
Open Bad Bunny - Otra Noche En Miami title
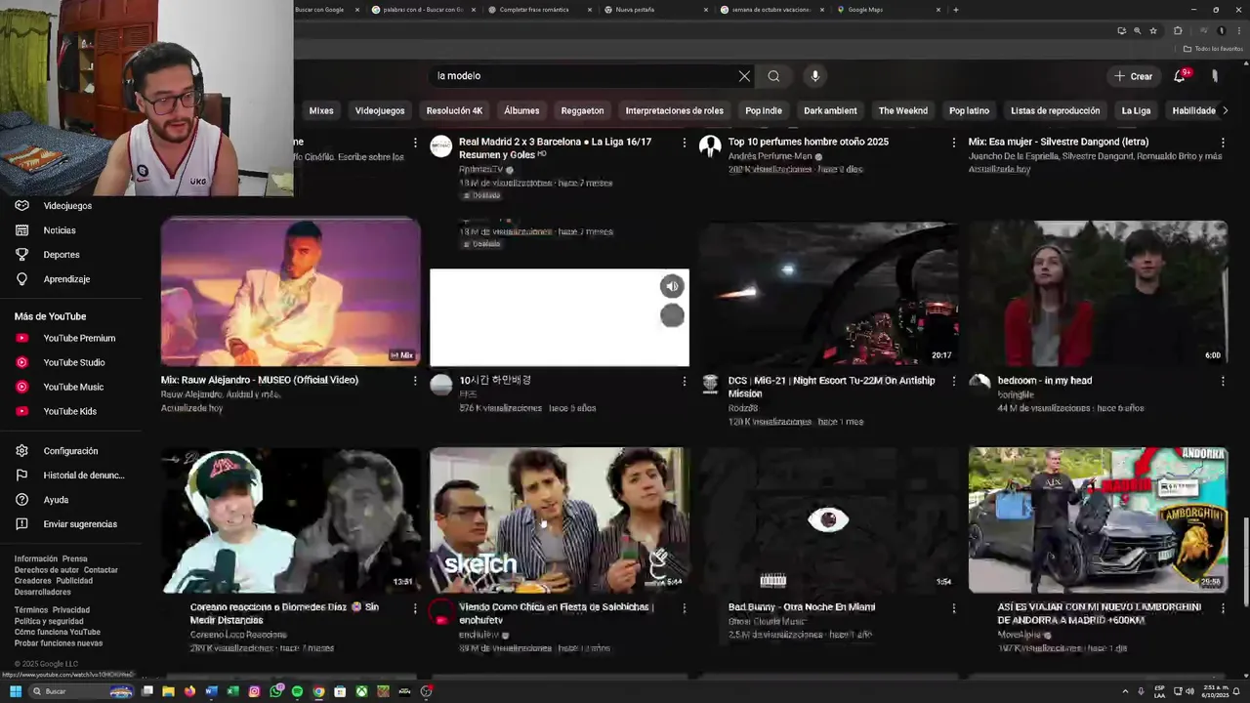(802, 607)
